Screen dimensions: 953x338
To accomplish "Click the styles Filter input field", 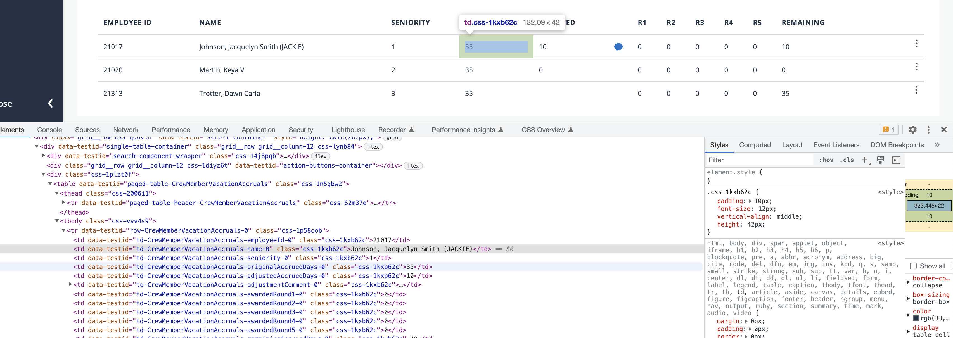I will (x=758, y=160).
